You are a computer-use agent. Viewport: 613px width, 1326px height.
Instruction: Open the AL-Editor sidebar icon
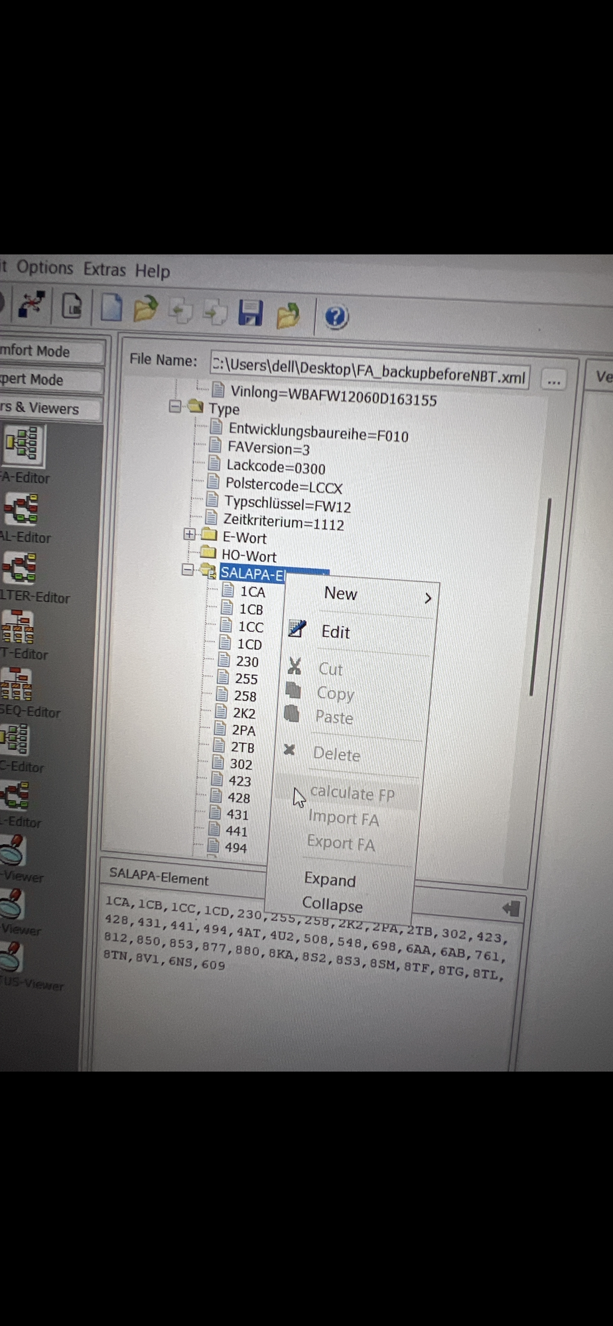tap(21, 509)
